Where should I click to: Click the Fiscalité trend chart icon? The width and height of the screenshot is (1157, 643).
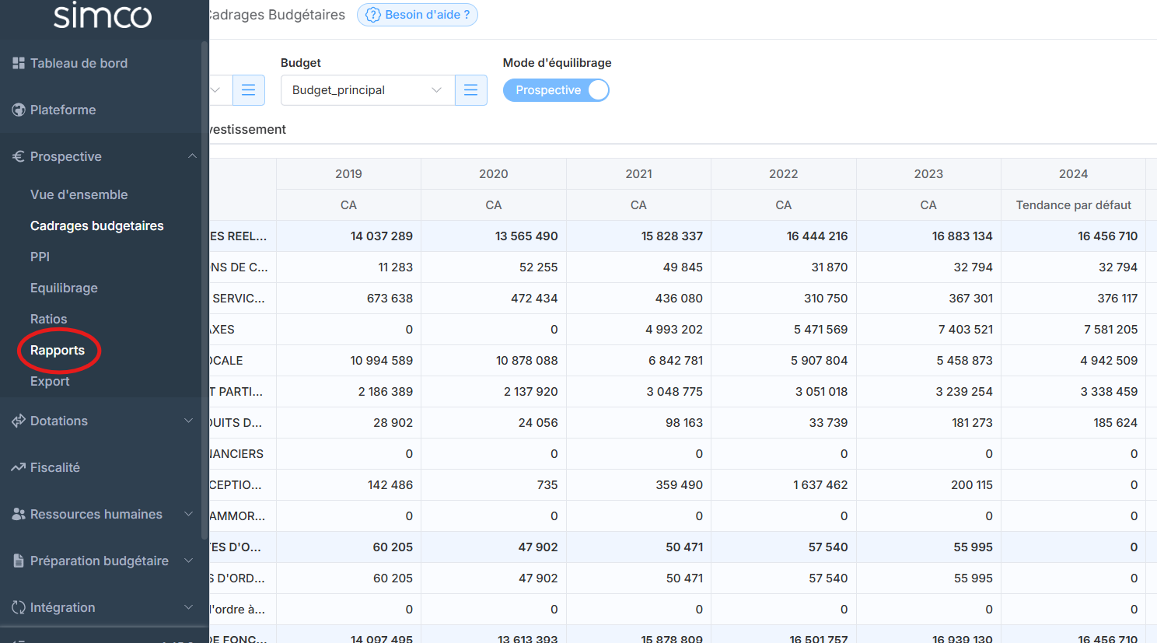[19, 467]
